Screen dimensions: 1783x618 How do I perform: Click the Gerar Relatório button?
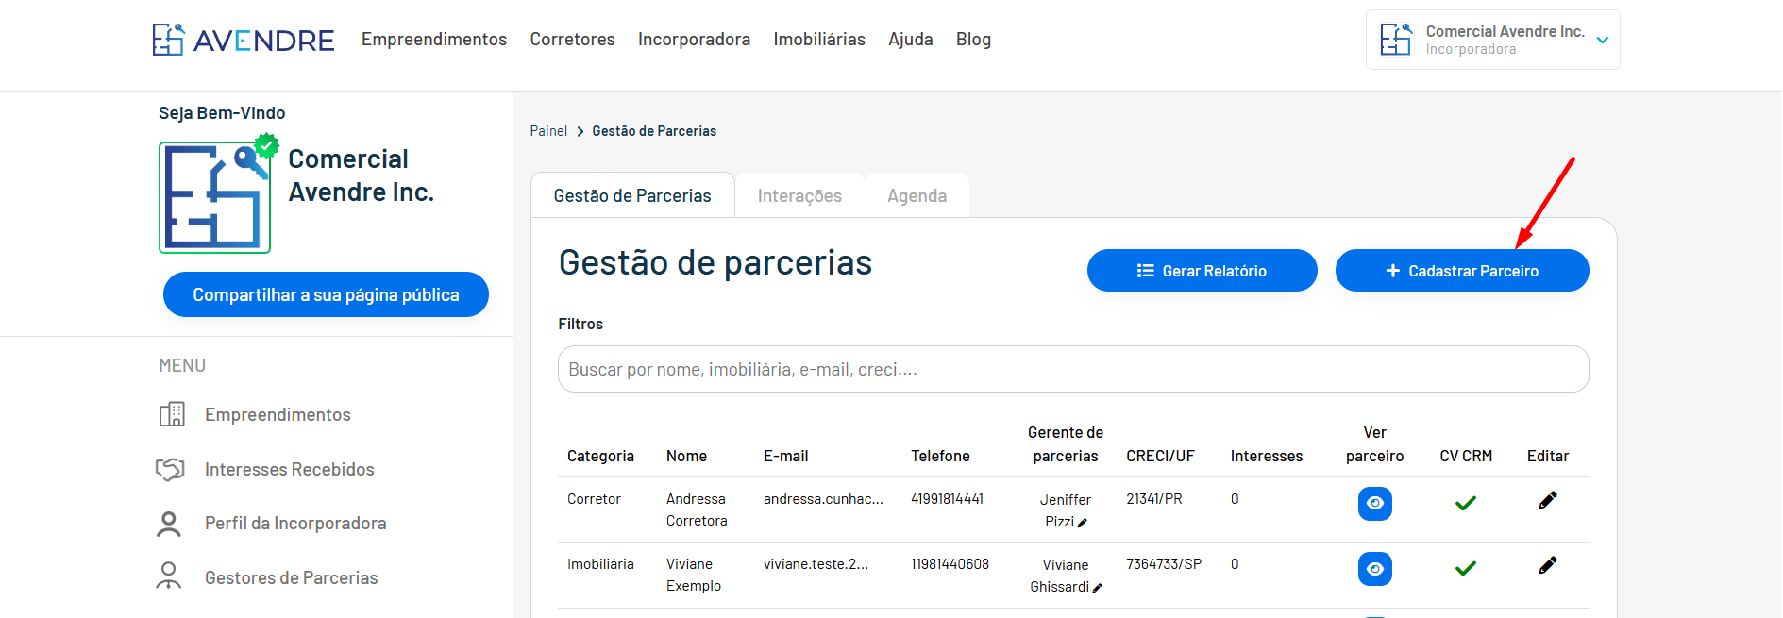[1202, 271]
